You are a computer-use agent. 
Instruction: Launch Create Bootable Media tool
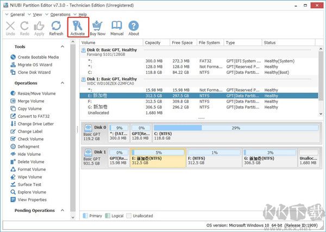coord(35,57)
